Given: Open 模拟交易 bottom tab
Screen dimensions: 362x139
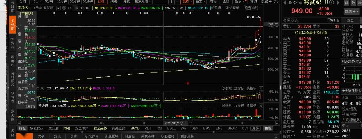Looking at the screenshot, I should click(x=187, y=136).
